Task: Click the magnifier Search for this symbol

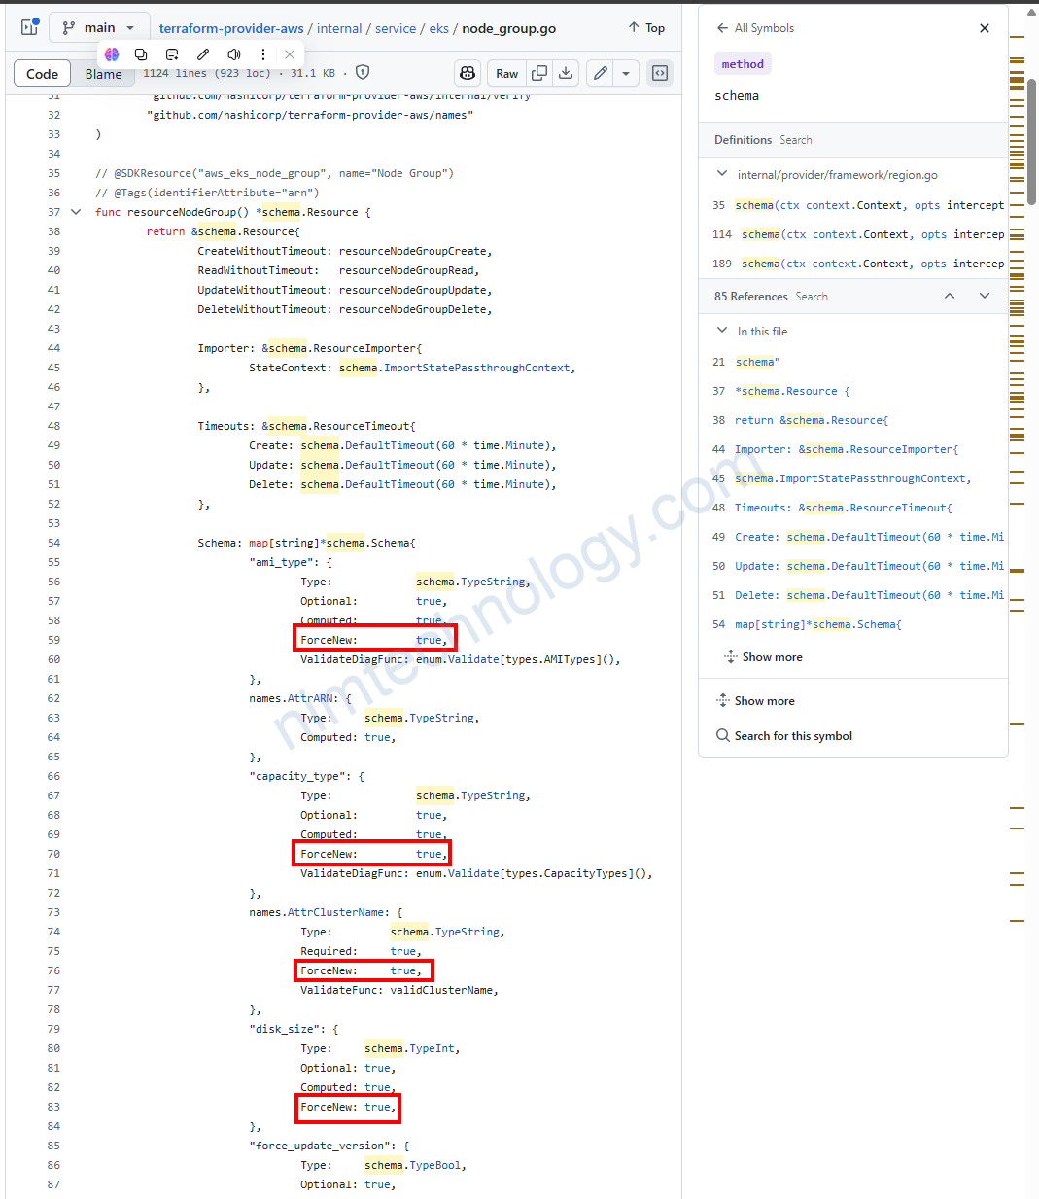Action: tap(723, 736)
